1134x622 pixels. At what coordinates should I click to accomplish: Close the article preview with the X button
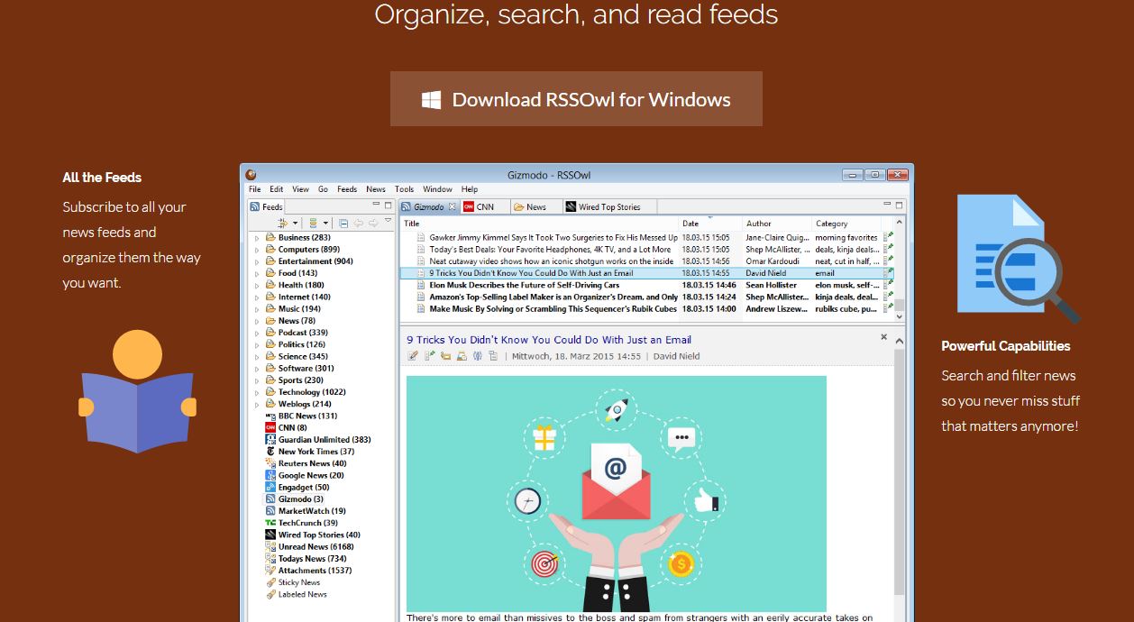pyautogui.click(x=883, y=337)
